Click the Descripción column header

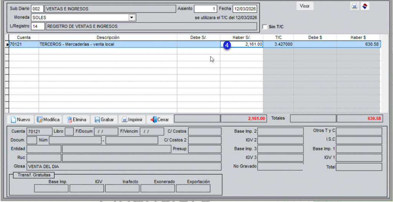tap(108, 37)
